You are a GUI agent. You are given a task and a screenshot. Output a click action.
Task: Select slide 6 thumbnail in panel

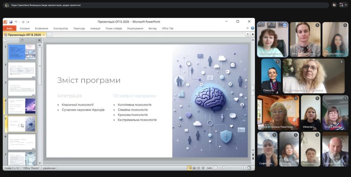click(22, 142)
